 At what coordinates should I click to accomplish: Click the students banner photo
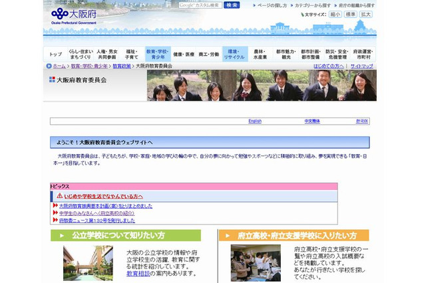pyautogui.click(x=262, y=86)
